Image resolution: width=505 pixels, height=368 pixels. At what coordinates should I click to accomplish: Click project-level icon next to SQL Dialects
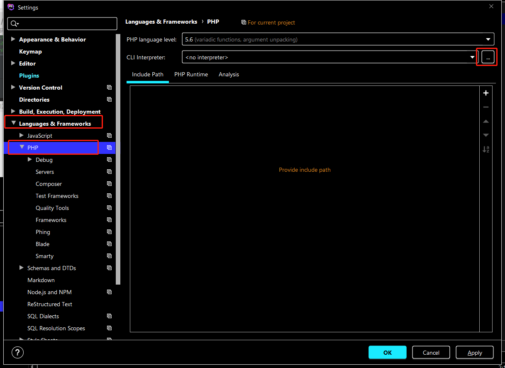click(x=110, y=316)
